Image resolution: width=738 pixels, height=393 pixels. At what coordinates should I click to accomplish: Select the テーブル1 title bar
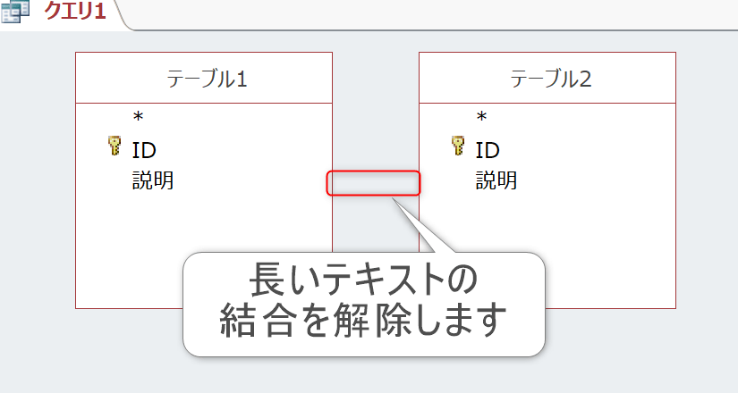coord(204,78)
